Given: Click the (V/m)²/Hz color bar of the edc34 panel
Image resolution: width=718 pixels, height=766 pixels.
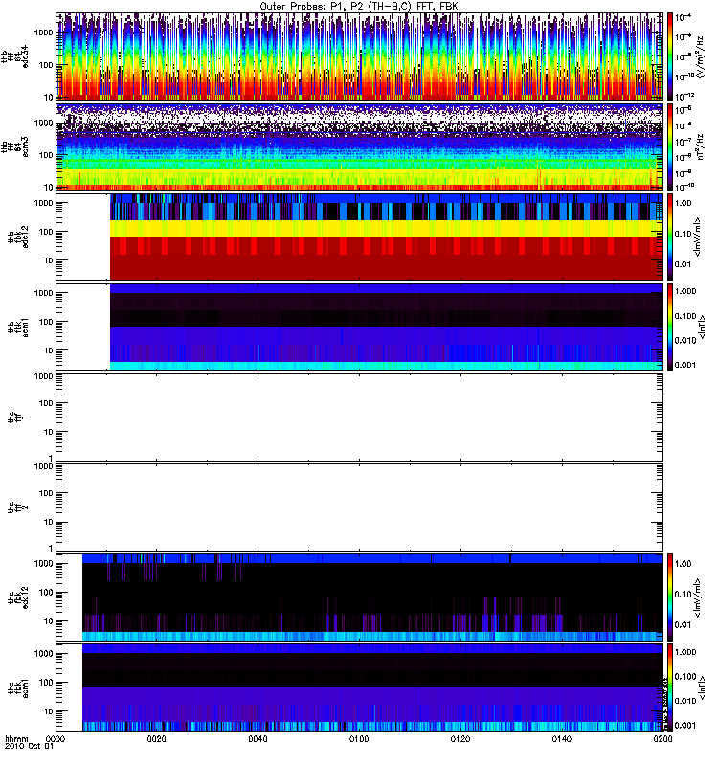Looking at the screenshot, I should click(670, 56).
